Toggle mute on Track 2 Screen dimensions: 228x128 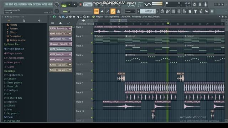pyautogui.click(x=92, y=43)
